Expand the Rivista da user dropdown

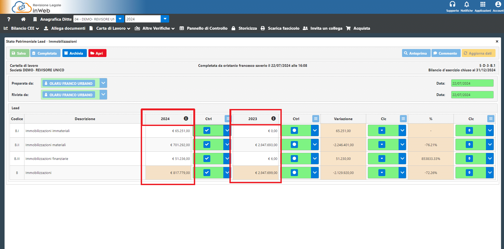[x=103, y=95]
